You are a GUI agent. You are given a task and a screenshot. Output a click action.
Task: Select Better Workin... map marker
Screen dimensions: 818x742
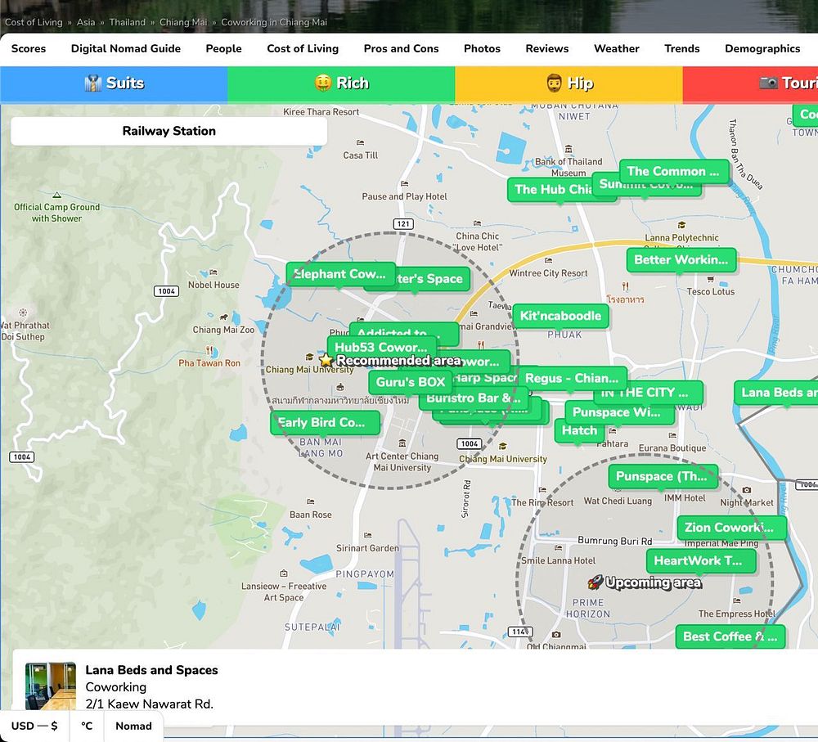681,260
